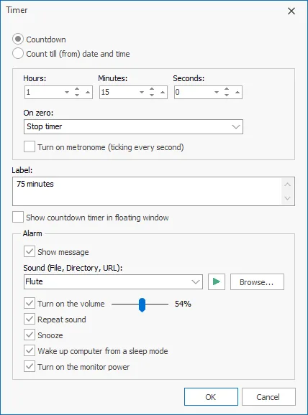
Task: Select the Countdown radio button
Action: (x=18, y=39)
